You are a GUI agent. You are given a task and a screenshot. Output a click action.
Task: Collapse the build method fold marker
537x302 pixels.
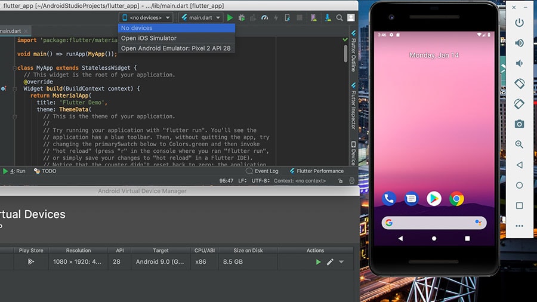coord(15,89)
